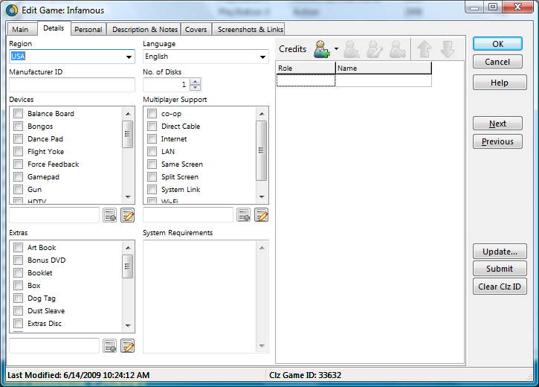Enable the Extras Disc checkbox
The image size is (539, 387).
point(19,324)
